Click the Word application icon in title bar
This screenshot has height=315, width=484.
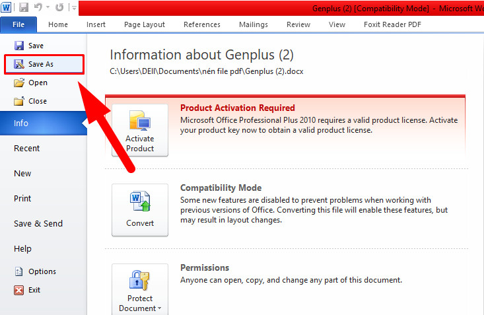pyautogui.click(x=7, y=8)
